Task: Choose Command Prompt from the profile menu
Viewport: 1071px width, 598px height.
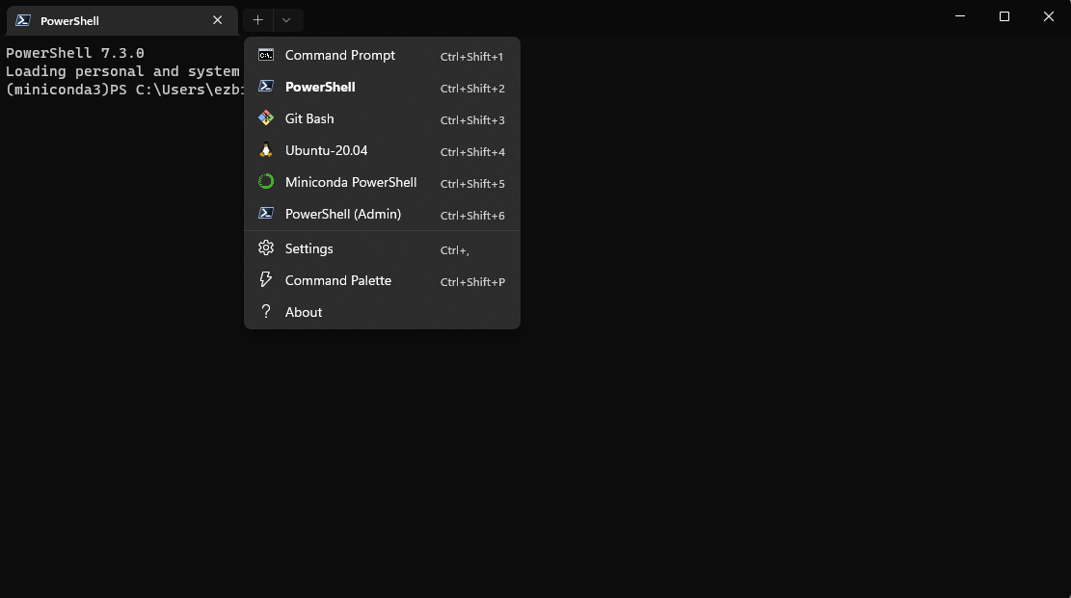Action: [339, 55]
